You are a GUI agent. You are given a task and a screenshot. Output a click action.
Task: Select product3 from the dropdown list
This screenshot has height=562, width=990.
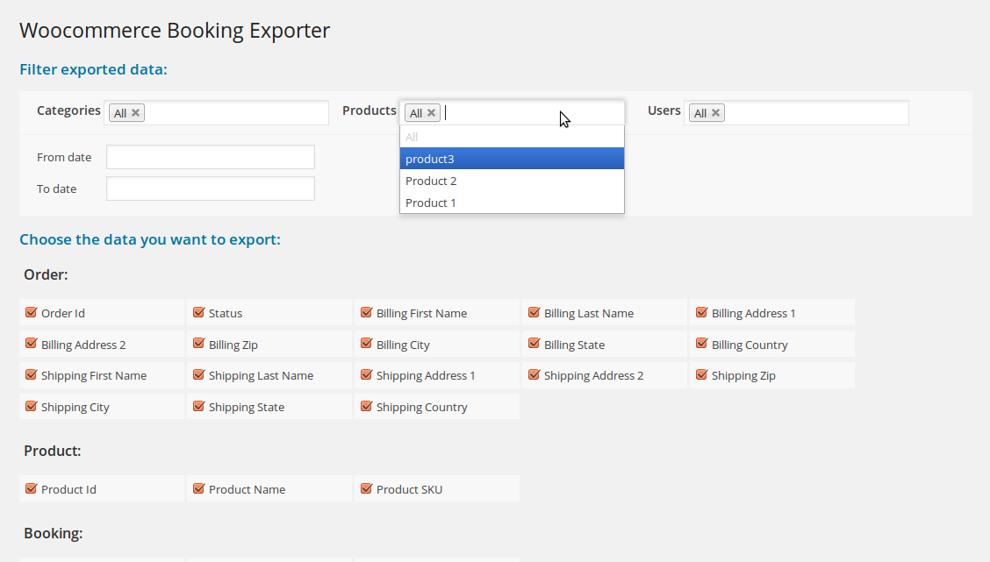click(x=512, y=159)
